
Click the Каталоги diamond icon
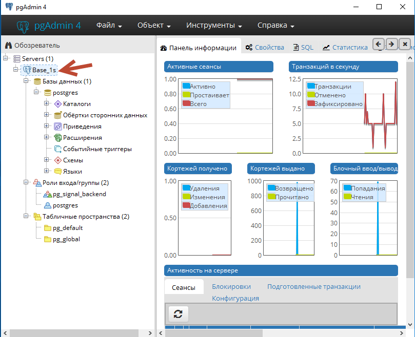[57, 104]
